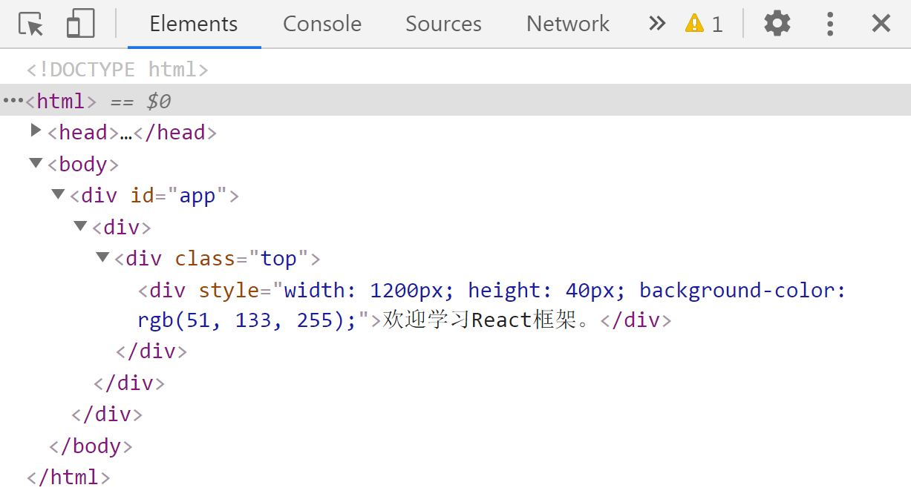This screenshot has width=911, height=502.
Task: Click the DOCTYPE html declaration
Action: coord(116,69)
